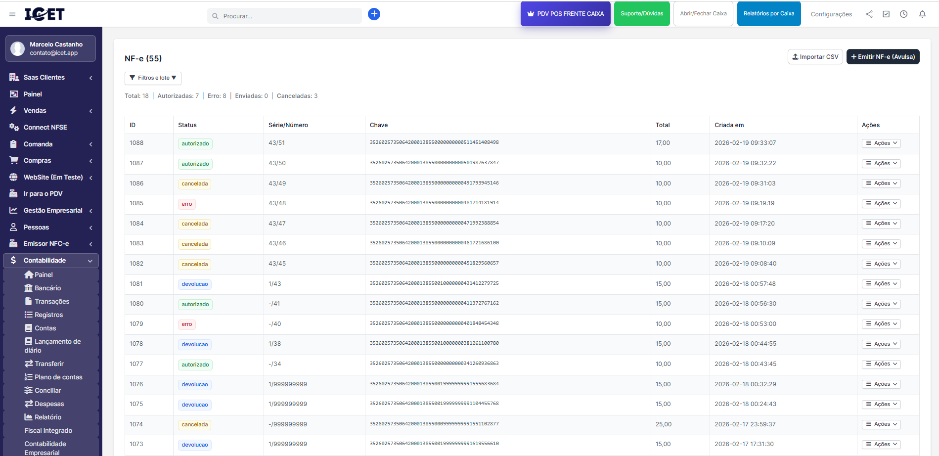
Task: Click the Procurar search field
Action: tap(289, 16)
